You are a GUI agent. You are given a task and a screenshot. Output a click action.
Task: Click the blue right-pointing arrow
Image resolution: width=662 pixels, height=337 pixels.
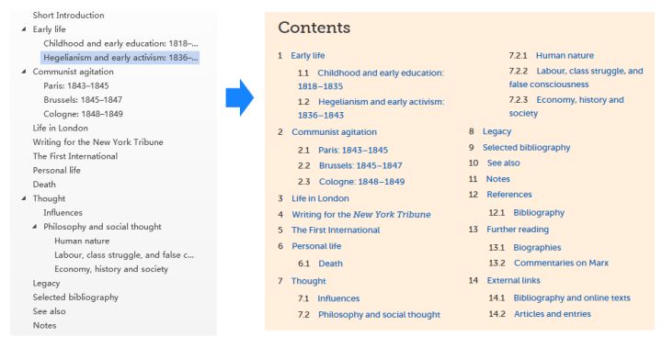coord(240,97)
